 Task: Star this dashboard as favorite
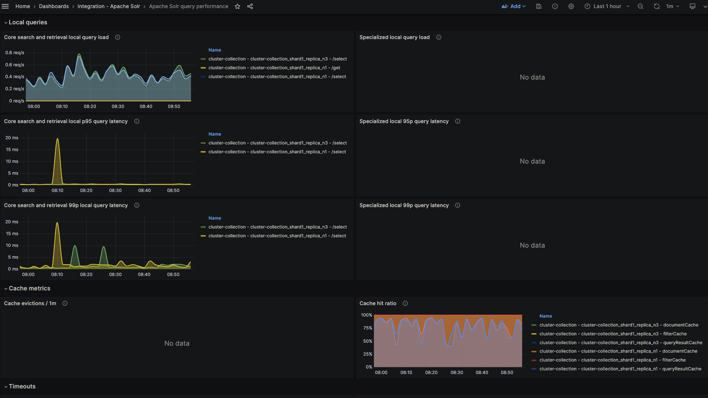point(237,6)
